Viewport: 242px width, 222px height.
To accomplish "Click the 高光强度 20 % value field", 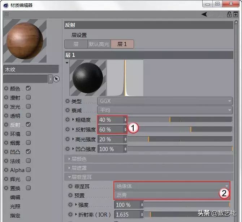I will [111, 139].
